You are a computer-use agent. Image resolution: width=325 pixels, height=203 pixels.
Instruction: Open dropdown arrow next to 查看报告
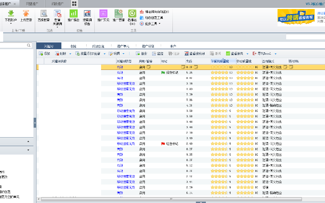pos(247,54)
